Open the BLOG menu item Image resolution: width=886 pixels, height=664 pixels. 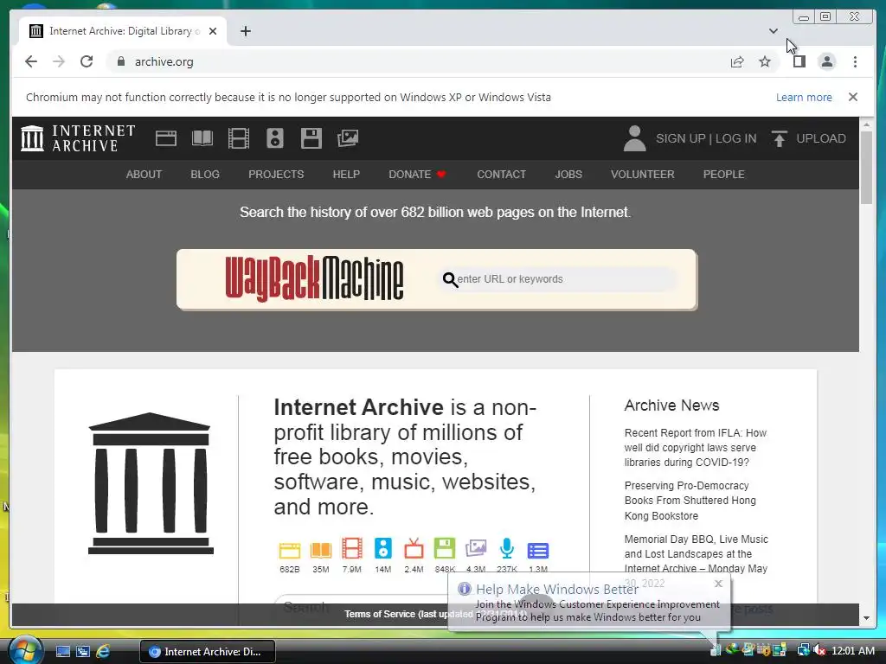(204, 175)
